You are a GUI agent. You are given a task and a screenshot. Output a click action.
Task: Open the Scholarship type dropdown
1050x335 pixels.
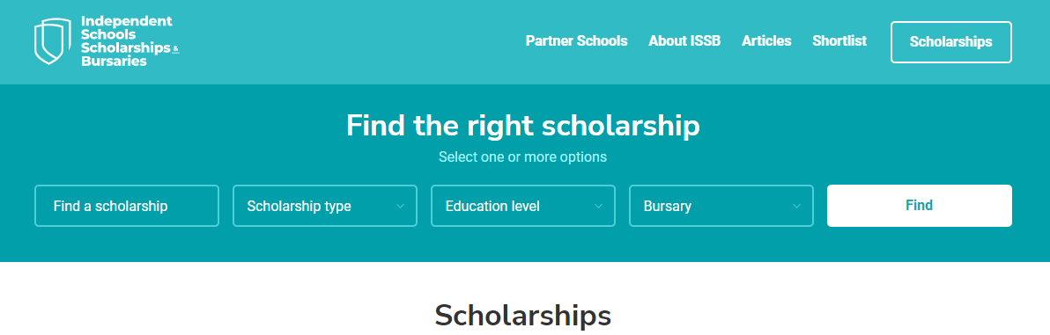tap(325, 206)
